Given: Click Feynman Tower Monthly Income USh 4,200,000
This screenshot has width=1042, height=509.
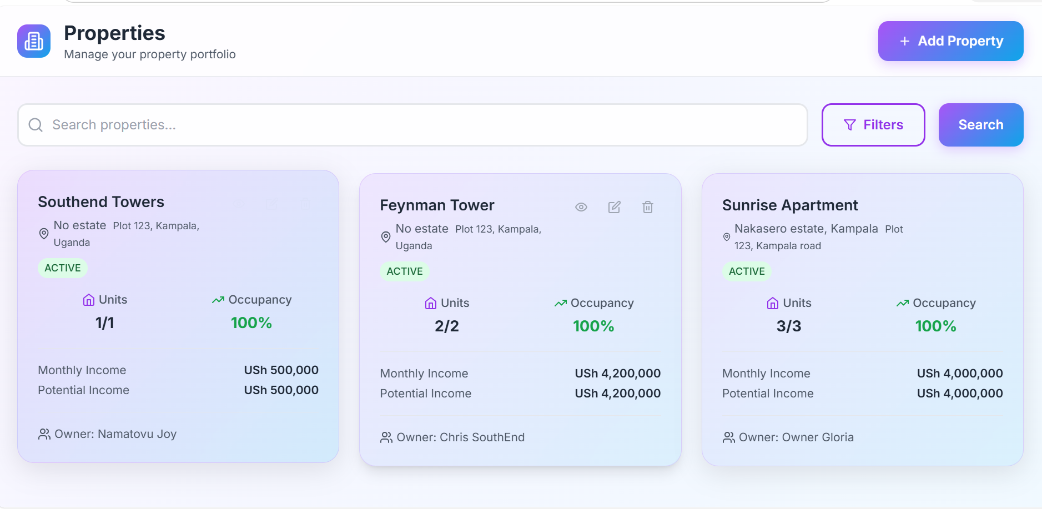Looking at the screenshot, I should 618,374.
